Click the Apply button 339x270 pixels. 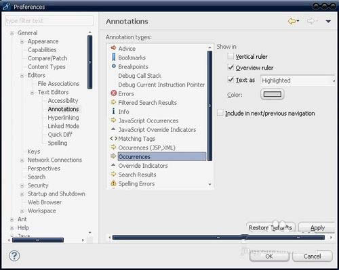(317, 227)
